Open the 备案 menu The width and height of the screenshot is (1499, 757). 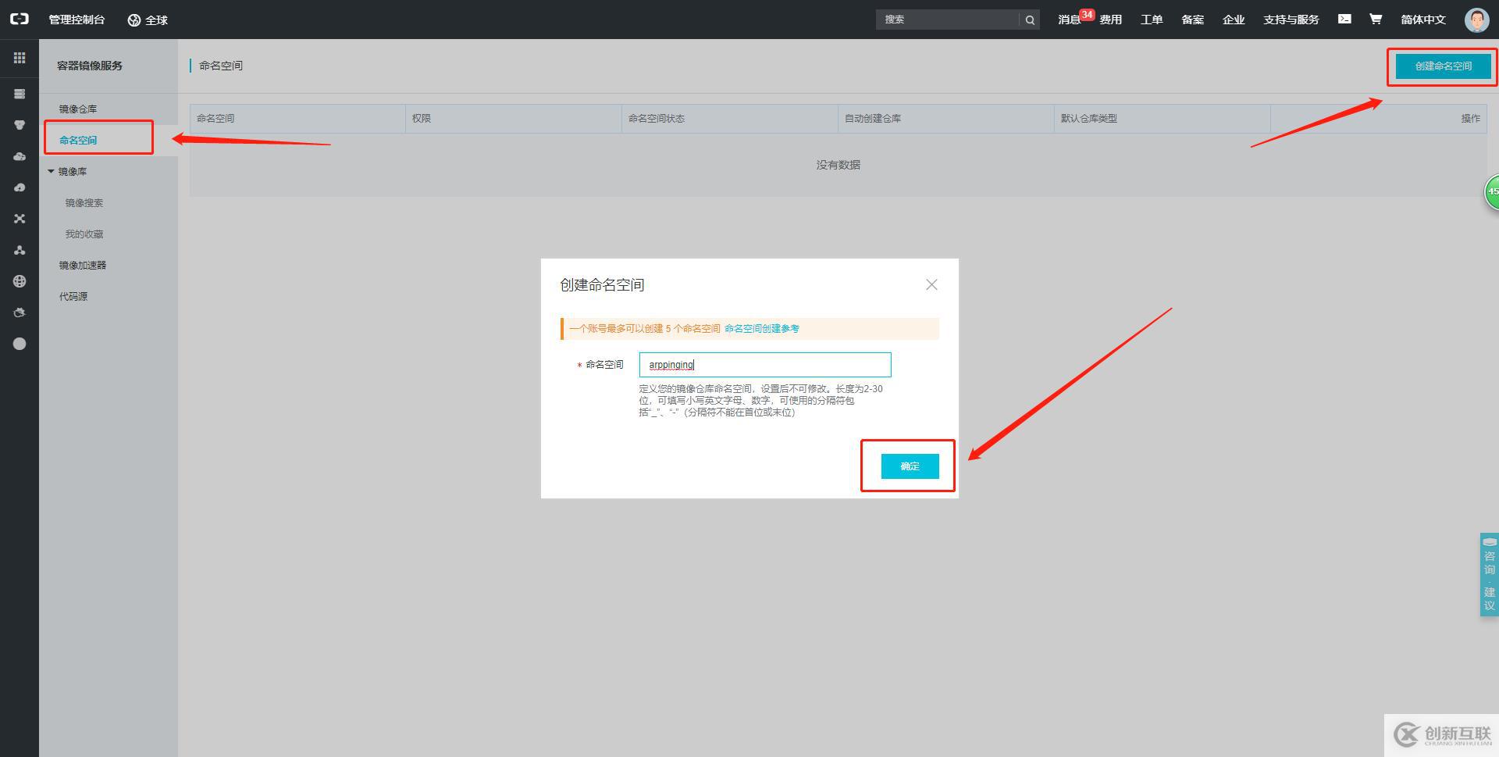pyautogui.click(x=1192, y=20)
